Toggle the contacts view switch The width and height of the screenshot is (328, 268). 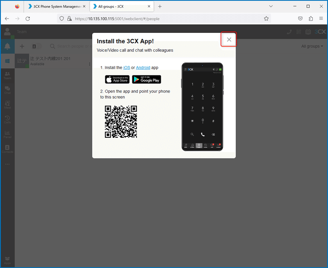tap(36, 46)
